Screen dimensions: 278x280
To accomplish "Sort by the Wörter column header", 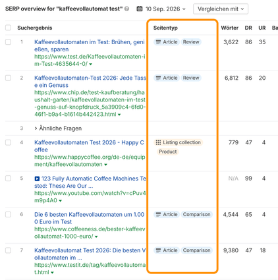I will point(230,28).
